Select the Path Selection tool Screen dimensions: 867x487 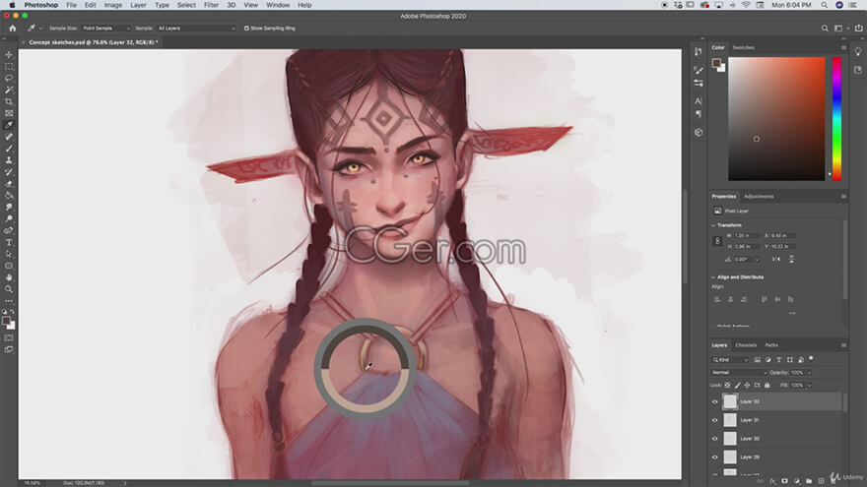pos(9,254)
